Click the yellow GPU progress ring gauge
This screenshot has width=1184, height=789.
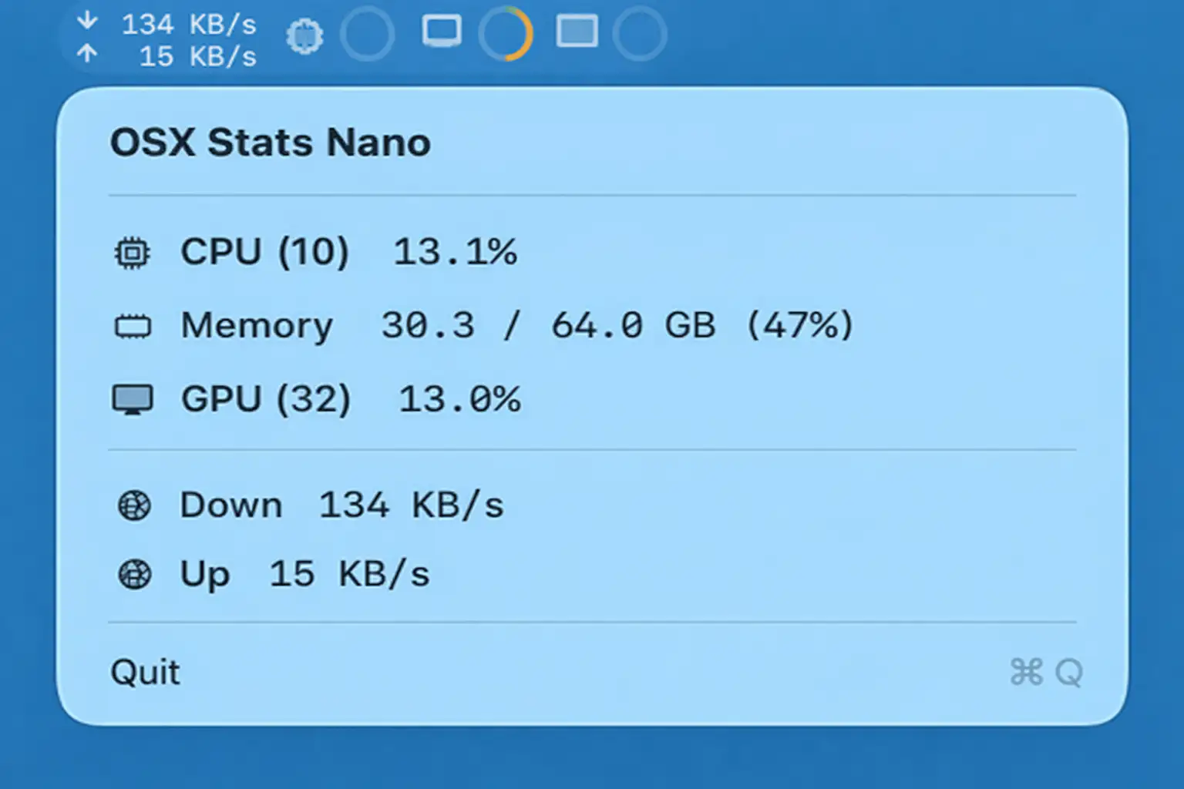coord(506,33)
